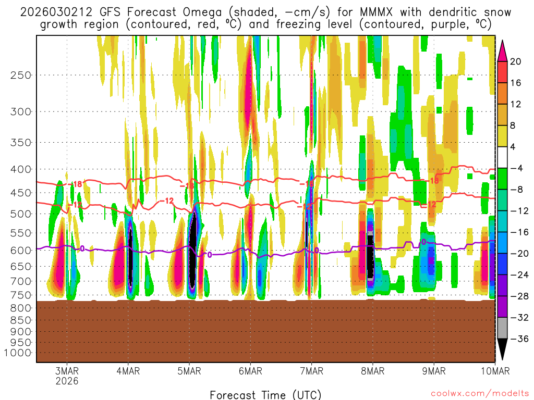Image resolution: width=534 pixels, height=400 pixels.
Task: Select the orange colorbar segment between 12 and 16
Action: tap(503, 93)
